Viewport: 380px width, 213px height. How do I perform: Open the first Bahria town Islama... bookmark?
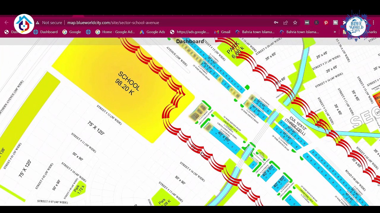255,32
